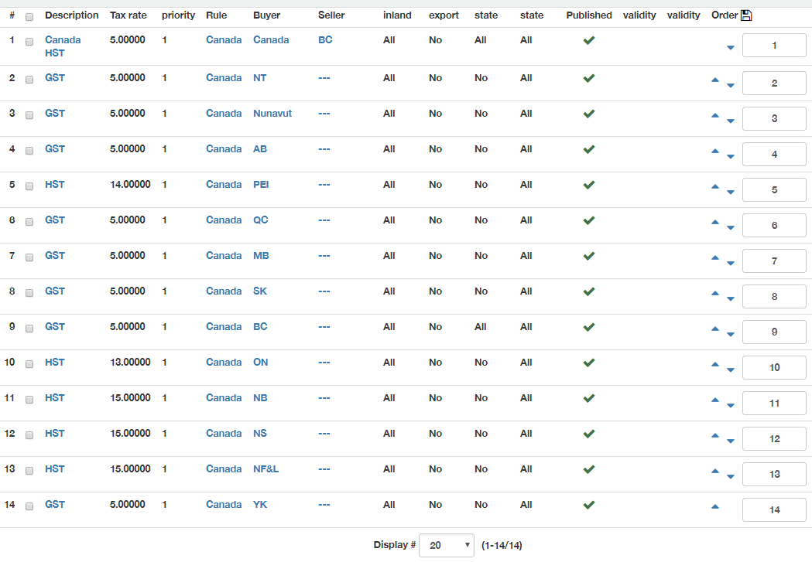
Task: Move the AB rule down
Action: tap(731, 157)
